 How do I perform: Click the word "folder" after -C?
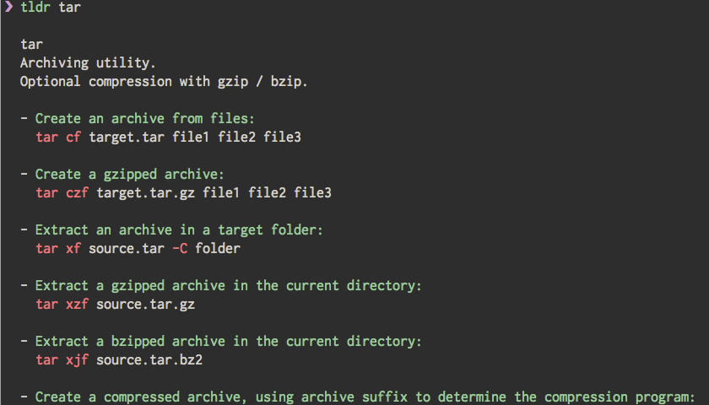(x=218, y=249)
